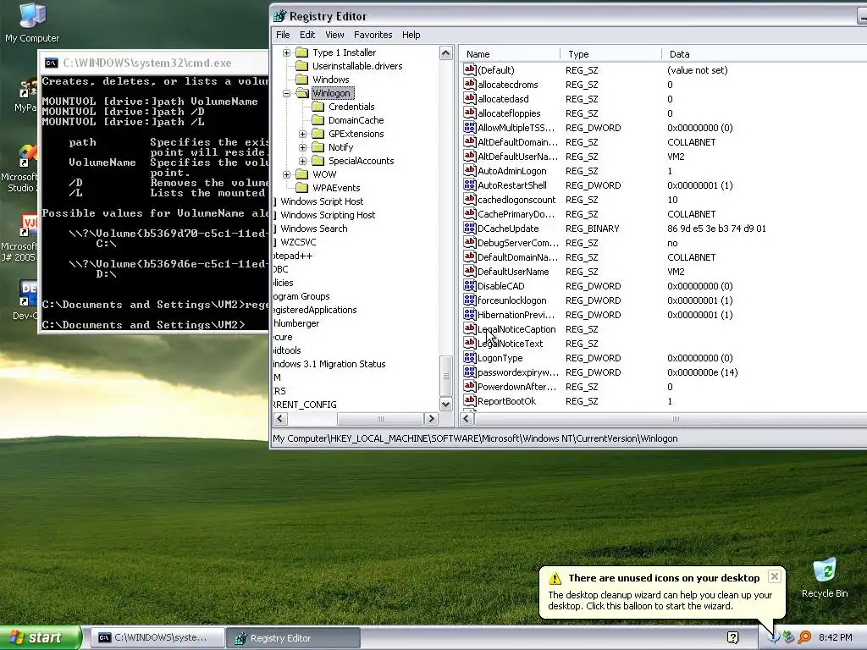Expand the GPExtensions node

point(302,134)
